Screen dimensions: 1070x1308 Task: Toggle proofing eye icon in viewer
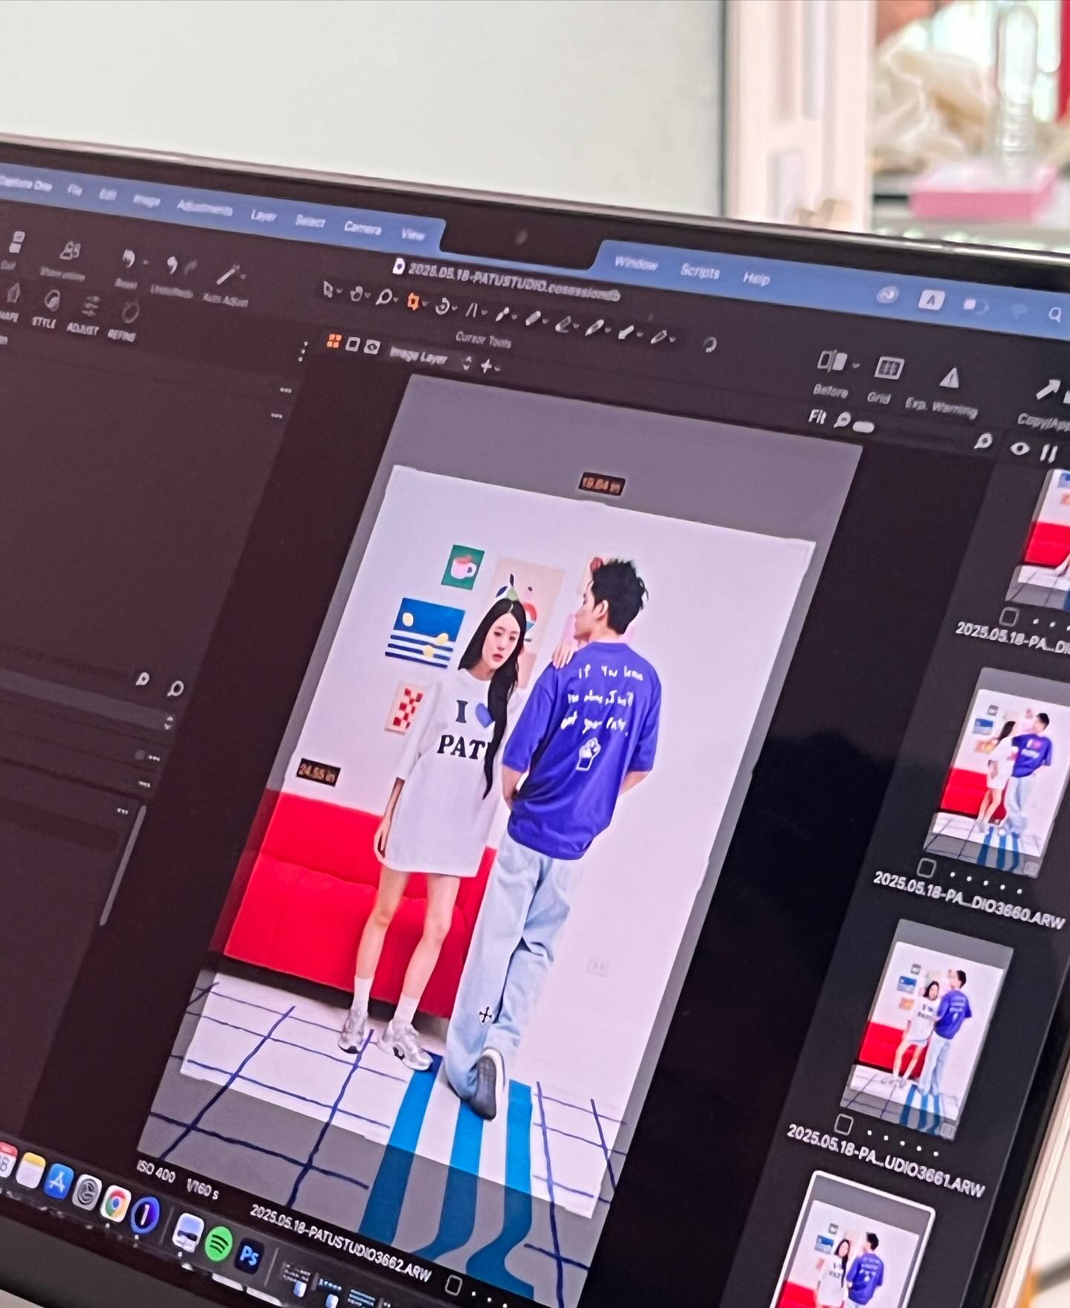(x=372, y=347)
